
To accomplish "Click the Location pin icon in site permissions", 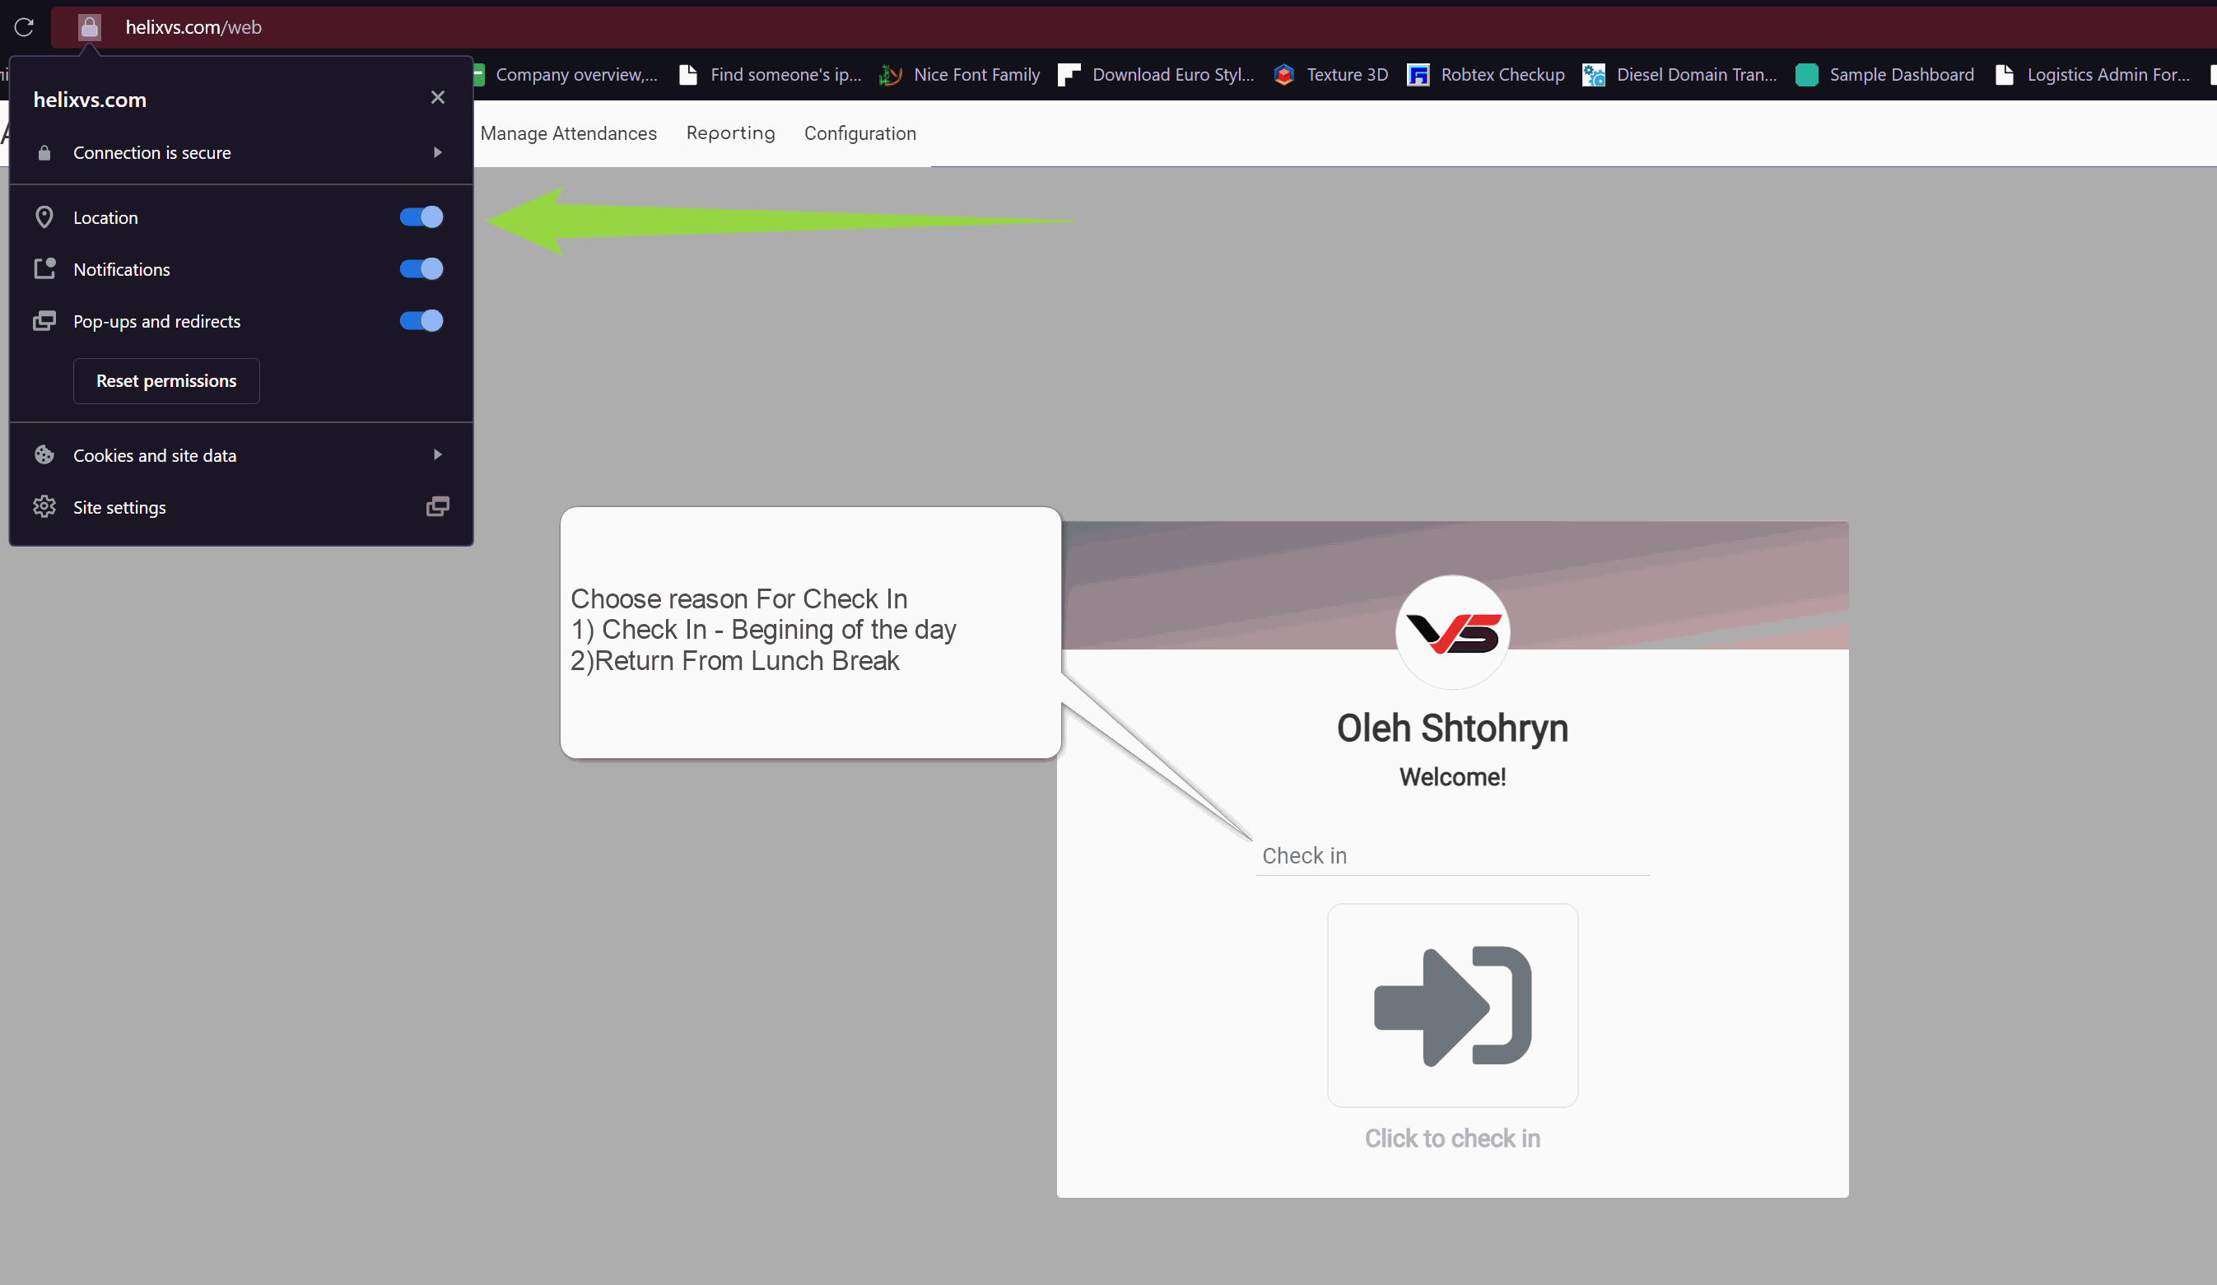I will [x=45, y=217].
